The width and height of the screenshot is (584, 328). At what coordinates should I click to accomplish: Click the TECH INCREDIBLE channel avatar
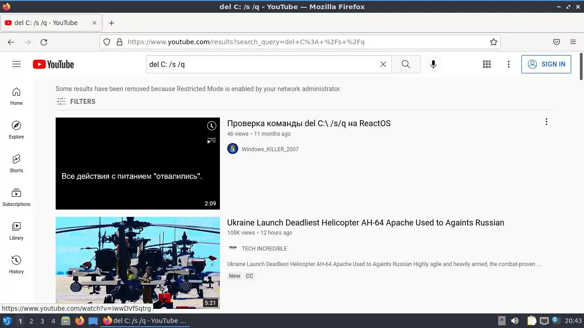[x=233, y=248]
